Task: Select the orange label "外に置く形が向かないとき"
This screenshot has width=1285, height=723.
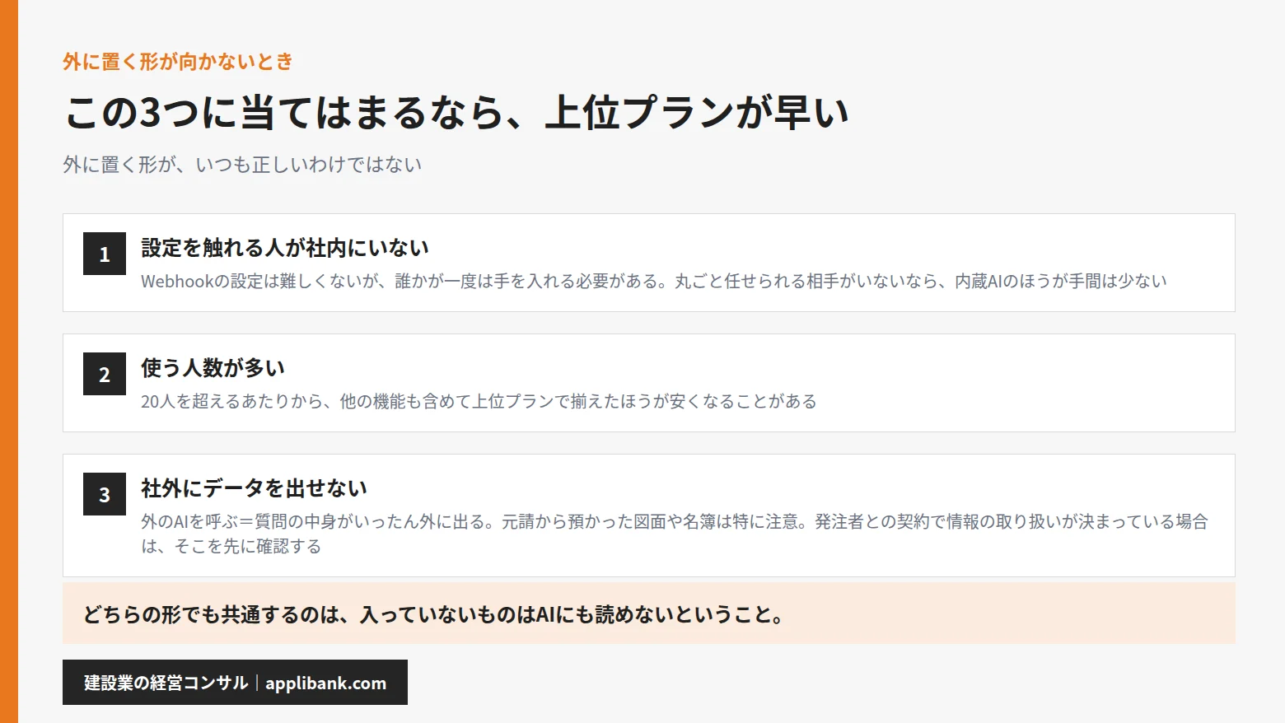Action: point(178,62)
